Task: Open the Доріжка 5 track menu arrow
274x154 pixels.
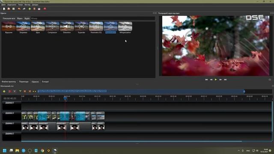Action: (4, 103)
